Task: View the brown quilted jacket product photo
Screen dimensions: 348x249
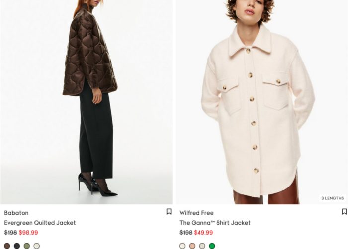Action: [87, 102]
